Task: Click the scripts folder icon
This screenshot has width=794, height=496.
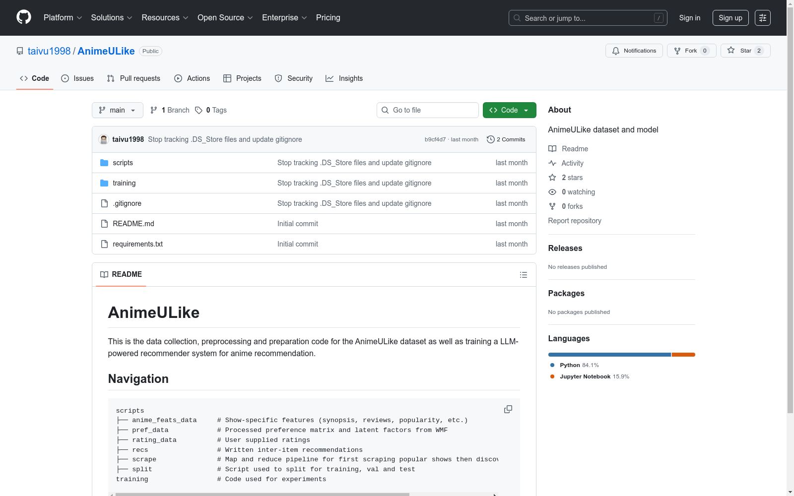Action: [104, 163]
